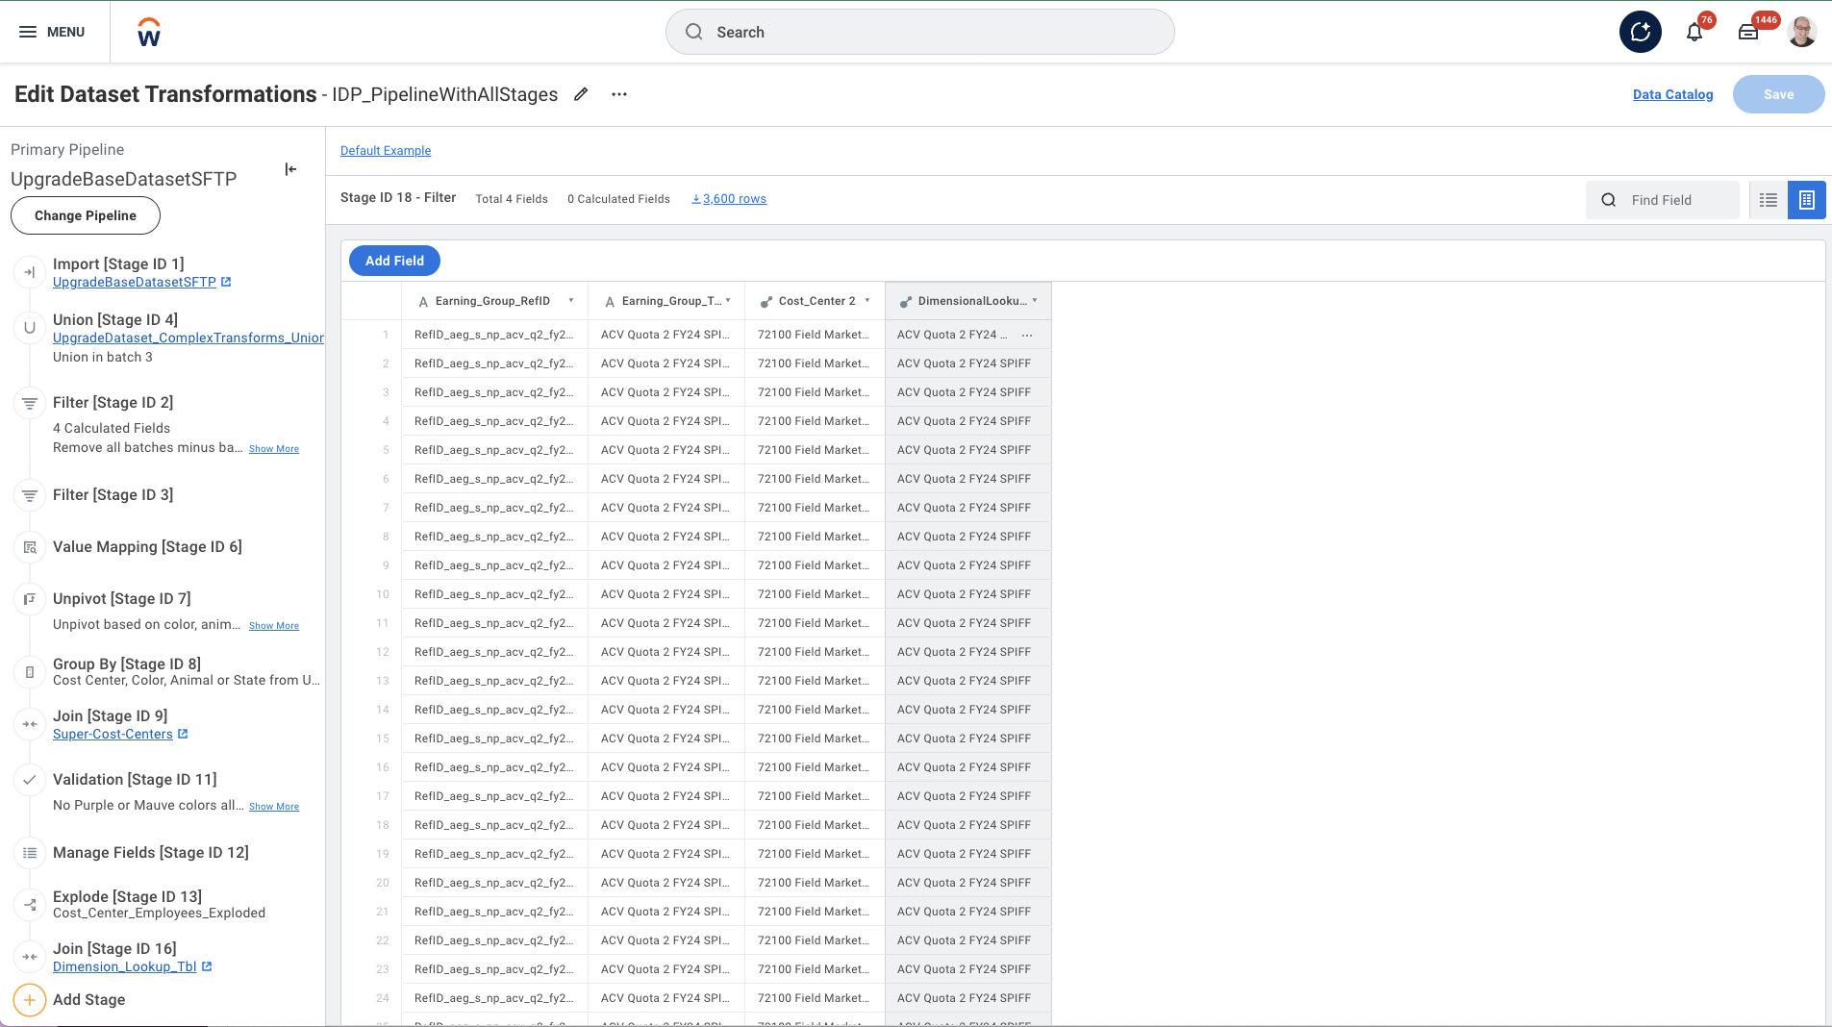Open Earning_Group_T... column dropdown arrow
1832x1027 pixels.
click(x=728, y=301)
